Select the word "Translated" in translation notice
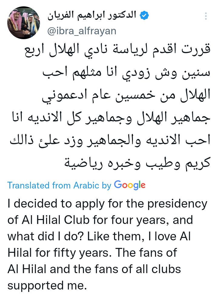Screen dimensions: 218x298 click(x=28, y=185)
